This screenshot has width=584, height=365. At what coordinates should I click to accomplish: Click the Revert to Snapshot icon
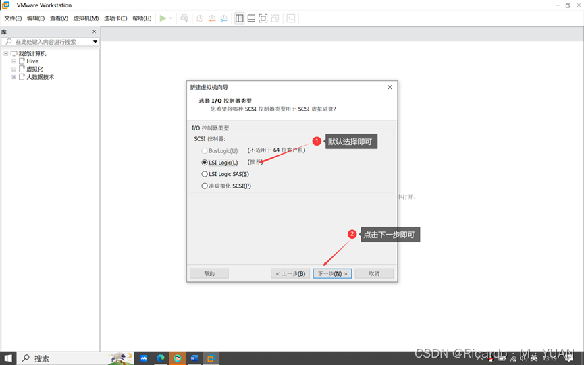212,18
